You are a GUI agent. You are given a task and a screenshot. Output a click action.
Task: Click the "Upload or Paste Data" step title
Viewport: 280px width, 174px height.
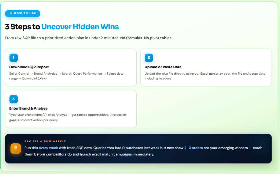(163, 67)
